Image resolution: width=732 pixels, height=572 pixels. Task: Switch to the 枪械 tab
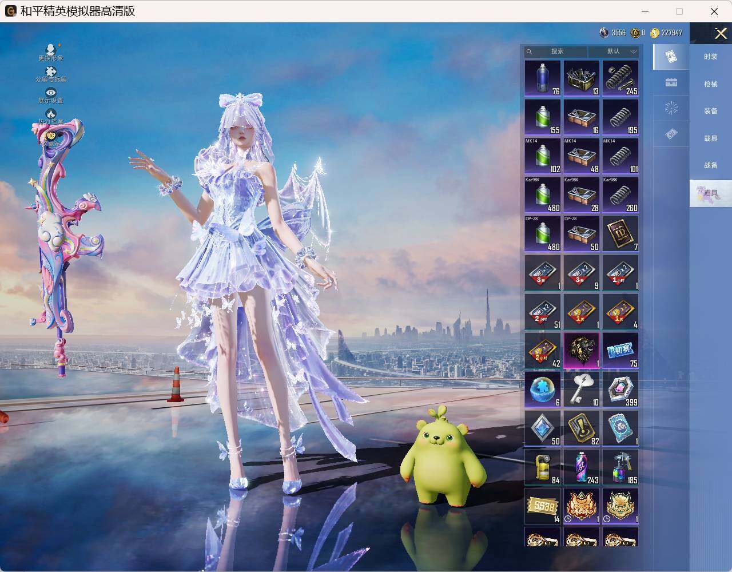[711, 84]
